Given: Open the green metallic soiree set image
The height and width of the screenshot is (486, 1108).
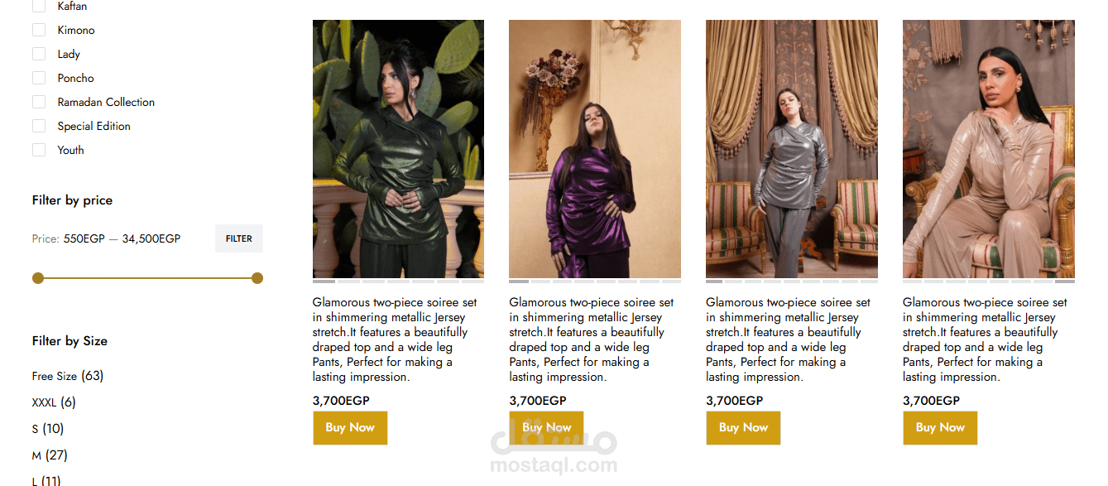Looking at the screenshot, I should coord(398,149).
